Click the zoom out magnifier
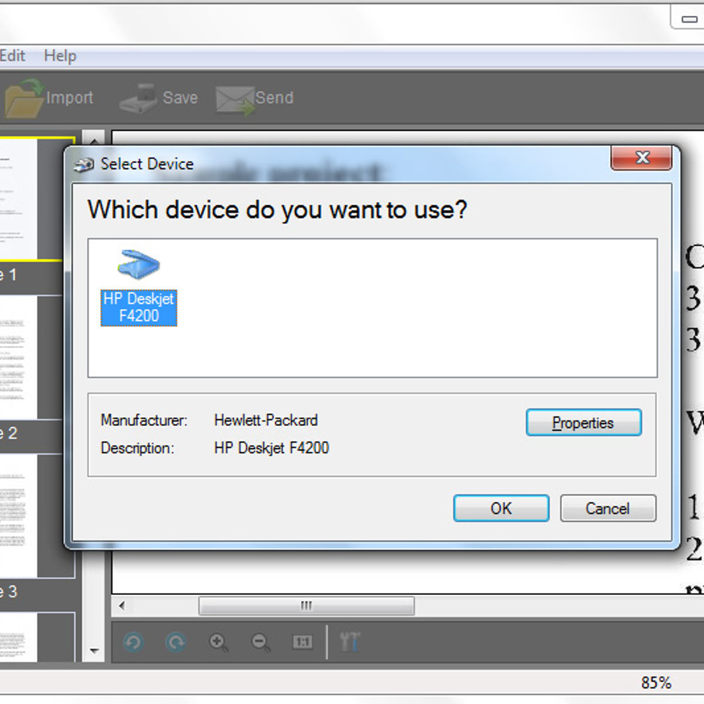The height and width of the screenshot is (704, 704). click(x=260, y=642)
